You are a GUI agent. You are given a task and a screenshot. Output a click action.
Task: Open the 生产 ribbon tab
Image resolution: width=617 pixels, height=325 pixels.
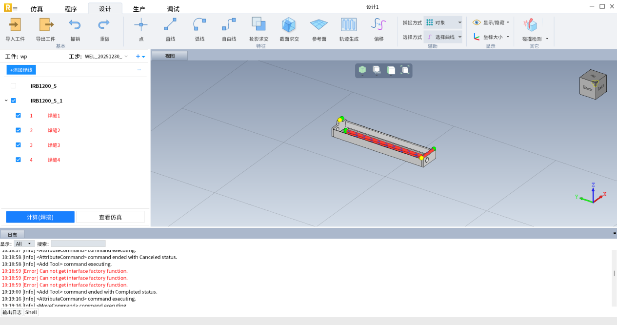click(x=139, y=9)
